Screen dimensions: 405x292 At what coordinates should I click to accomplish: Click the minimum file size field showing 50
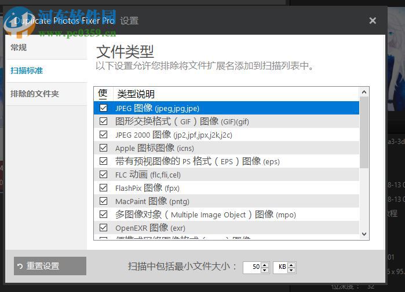pos(252,267)
